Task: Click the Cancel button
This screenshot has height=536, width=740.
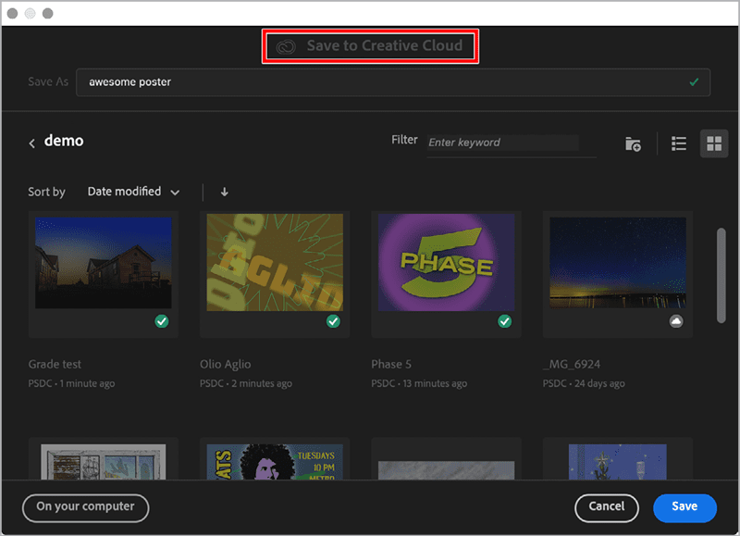Action: click(x=607, y=507)
